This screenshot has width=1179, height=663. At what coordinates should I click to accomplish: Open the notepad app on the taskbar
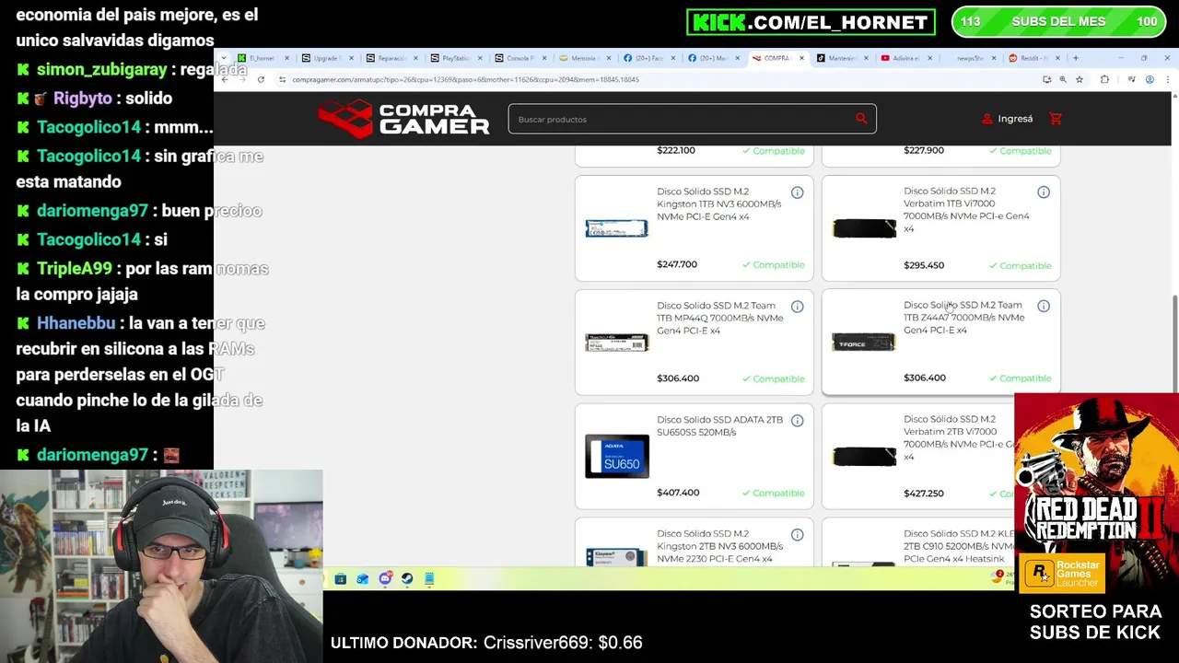coord(429,579)
